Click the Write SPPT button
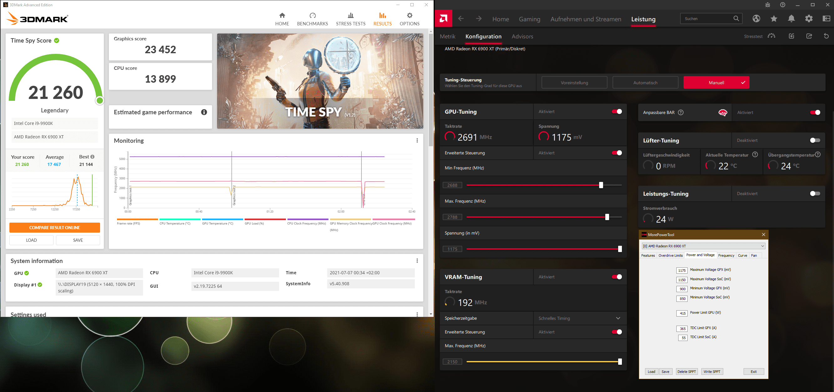 (712, 372)
